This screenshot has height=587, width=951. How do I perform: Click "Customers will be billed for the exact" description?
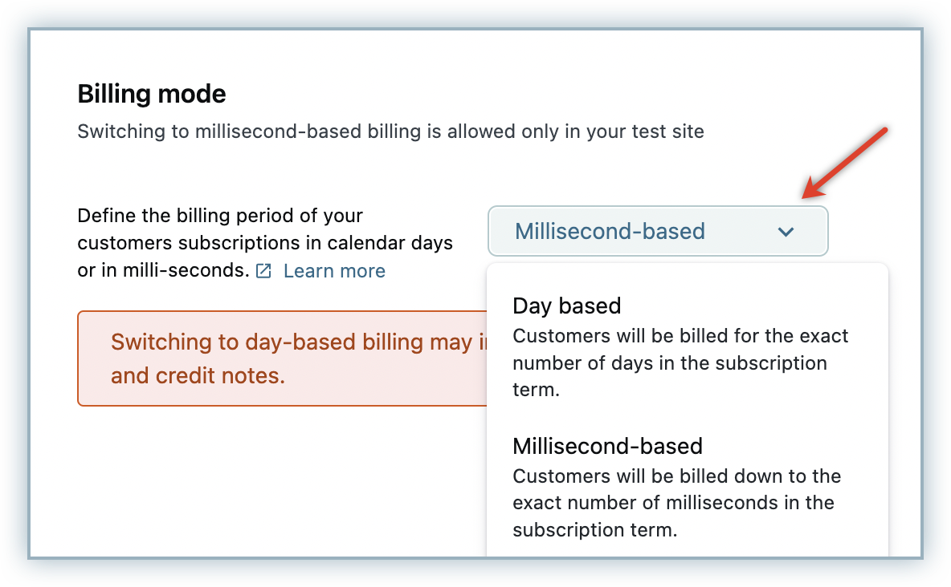(x=680, y=336)
